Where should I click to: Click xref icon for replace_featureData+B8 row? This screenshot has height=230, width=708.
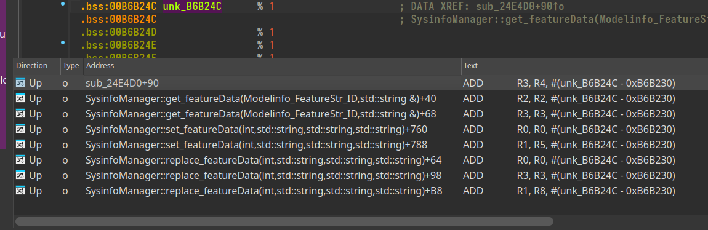point(20,191)
